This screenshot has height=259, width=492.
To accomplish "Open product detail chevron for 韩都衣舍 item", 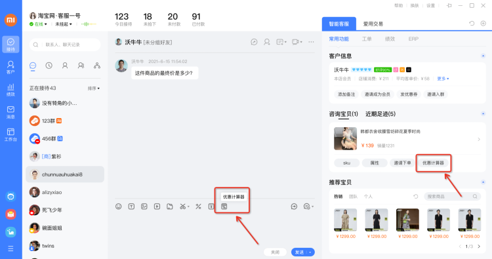I will coord(479,139).
